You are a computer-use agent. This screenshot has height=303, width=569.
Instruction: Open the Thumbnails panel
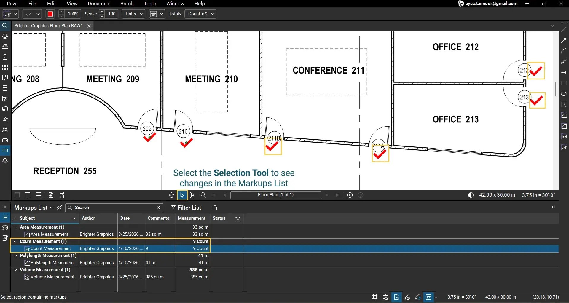tap(5, 67)
